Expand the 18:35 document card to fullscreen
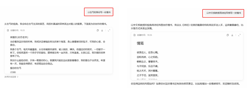Image resolution: width=247 pixels, height=94 pixels. (109, 30)
